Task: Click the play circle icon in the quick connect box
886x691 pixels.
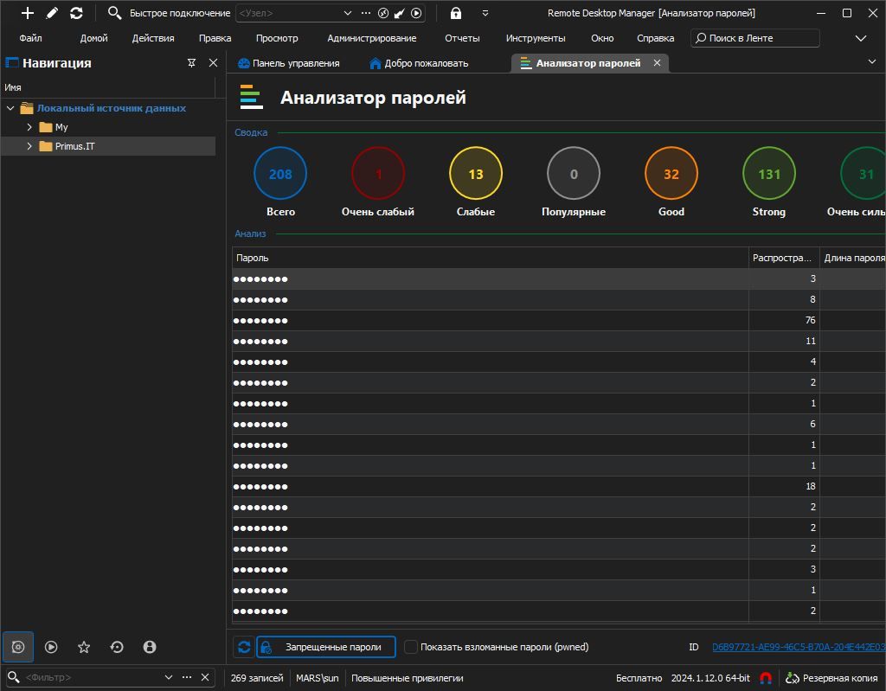Action: click(416, 13)
